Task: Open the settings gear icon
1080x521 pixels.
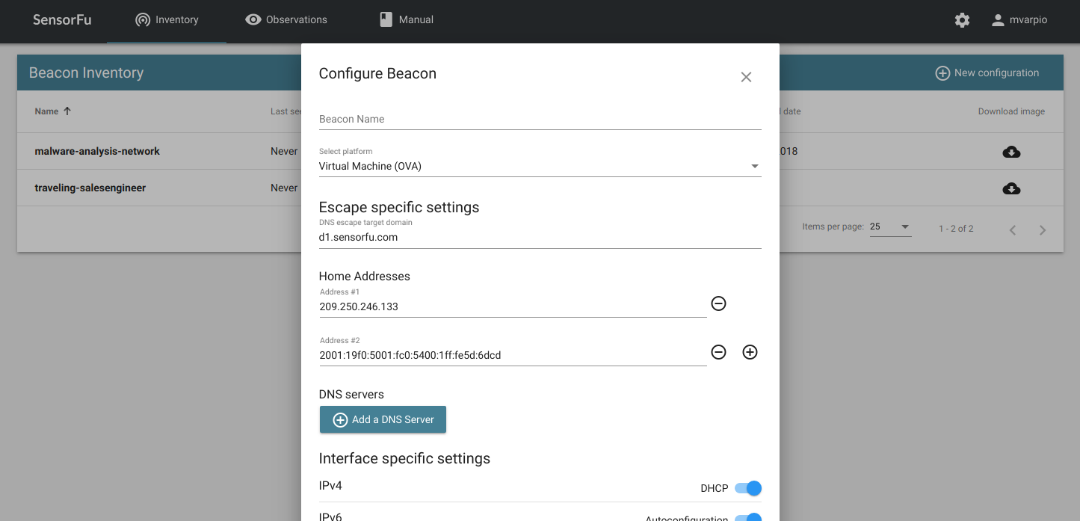Action: [x=962, y=20]
